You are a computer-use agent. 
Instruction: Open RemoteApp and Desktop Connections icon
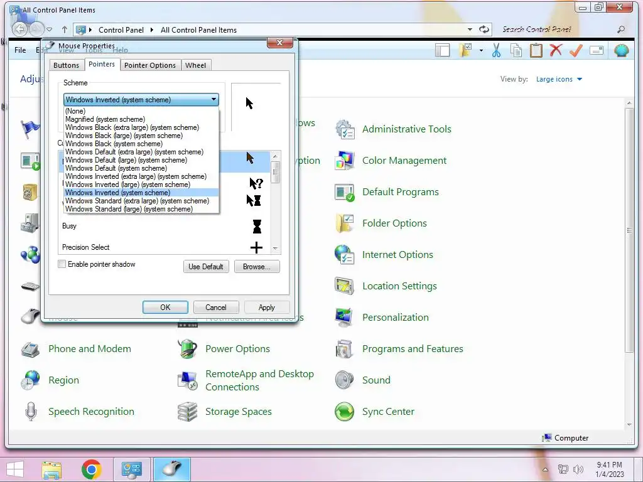coord(187,380)
